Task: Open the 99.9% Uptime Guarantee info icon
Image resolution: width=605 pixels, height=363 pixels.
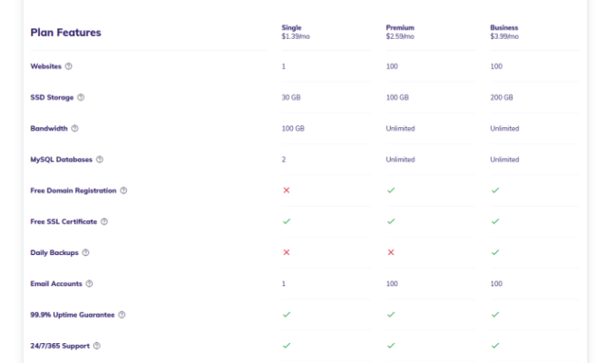Action: click(122, 314)
